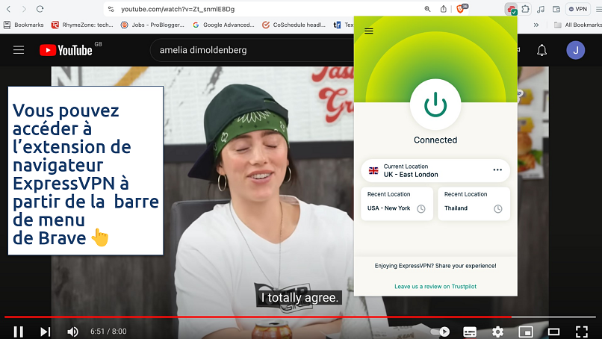Image resolution: width=602 pixels, height=339 pixels.
Task: Open the YouTube guide menu
Action: pos(19,50)
